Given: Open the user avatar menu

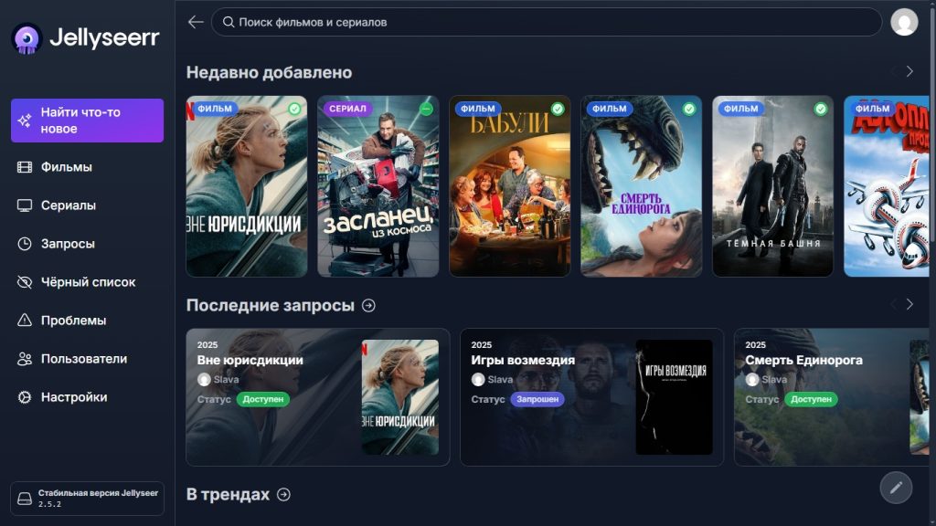Looking at the screenshot, I should [904, 22].
